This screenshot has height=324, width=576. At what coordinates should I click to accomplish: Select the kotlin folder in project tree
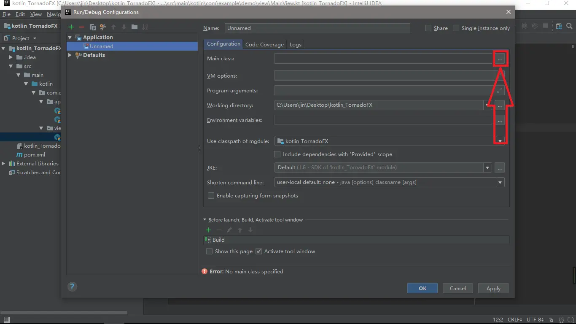[x=42, y=84]
